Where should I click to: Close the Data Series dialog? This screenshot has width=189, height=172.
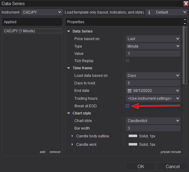[186, 4]
